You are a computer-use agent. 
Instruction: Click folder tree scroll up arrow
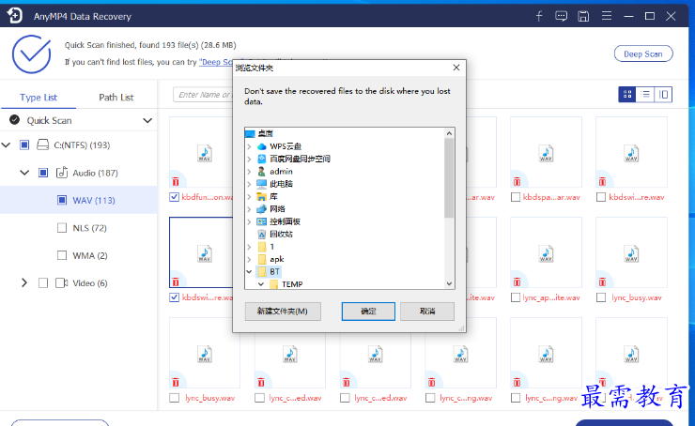(449, 133)
